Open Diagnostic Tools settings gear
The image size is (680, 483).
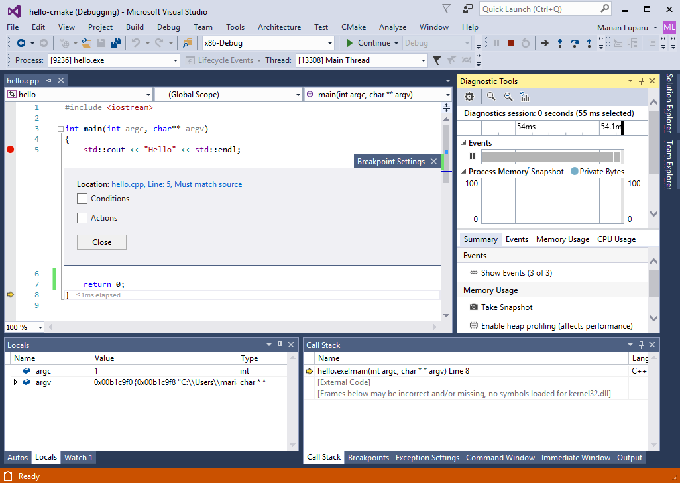pos(469,96)
